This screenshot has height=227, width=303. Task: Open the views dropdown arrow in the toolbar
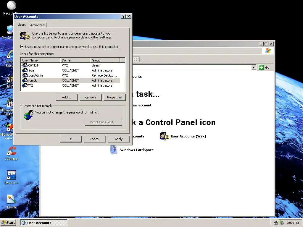141,59
